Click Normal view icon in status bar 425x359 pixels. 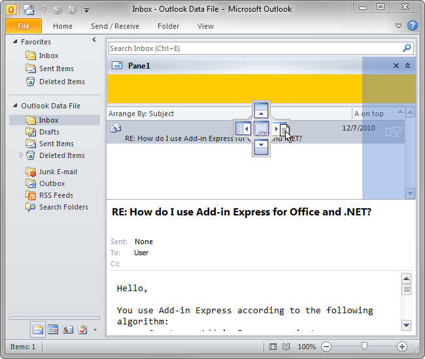[273, 347]
